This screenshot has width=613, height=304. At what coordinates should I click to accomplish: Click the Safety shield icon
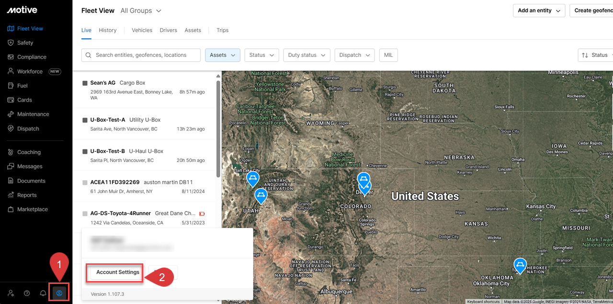click(x=11, y=43)
